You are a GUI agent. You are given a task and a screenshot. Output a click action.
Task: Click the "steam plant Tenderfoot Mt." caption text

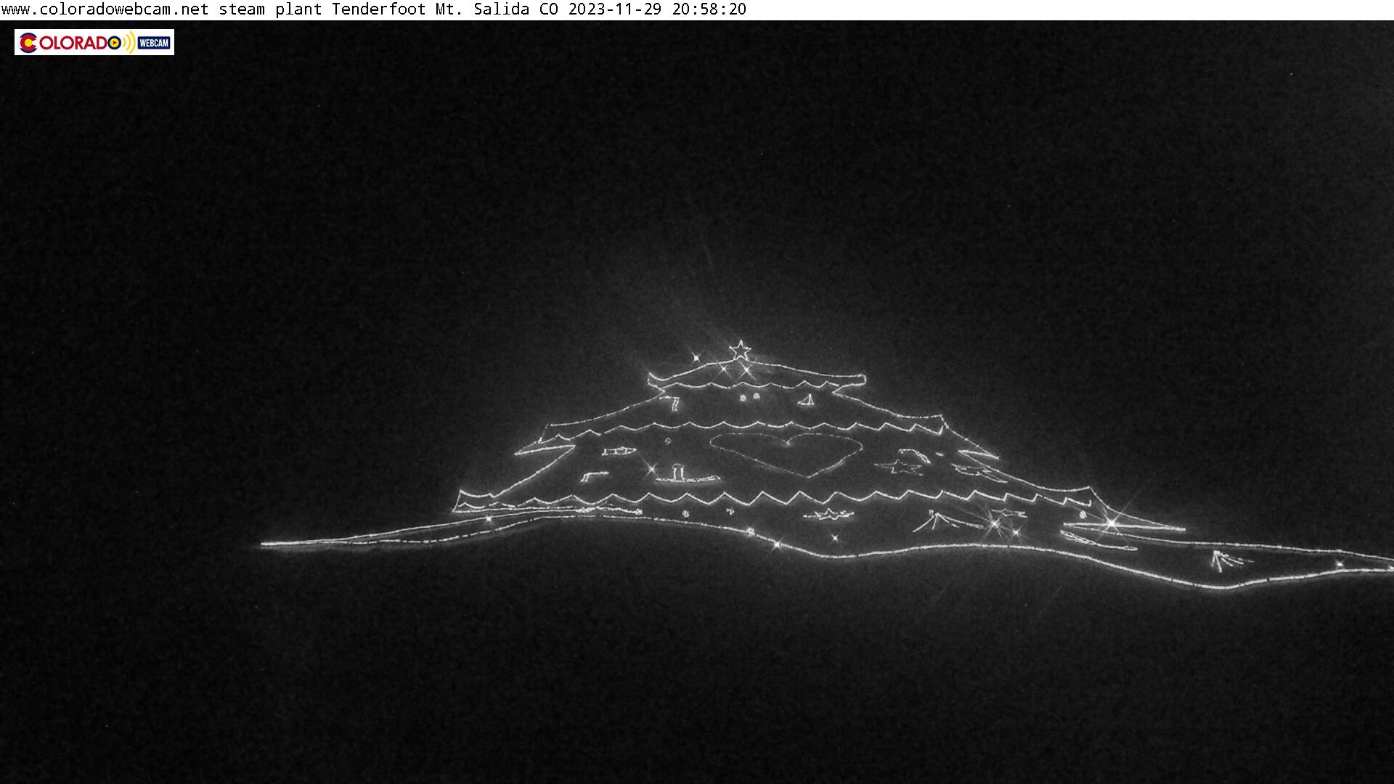click(x=341, y=9)
